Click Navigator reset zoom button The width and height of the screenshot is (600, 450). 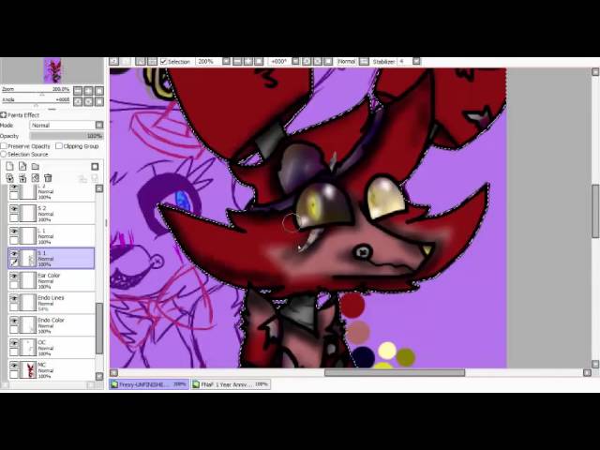click(99, 91)
